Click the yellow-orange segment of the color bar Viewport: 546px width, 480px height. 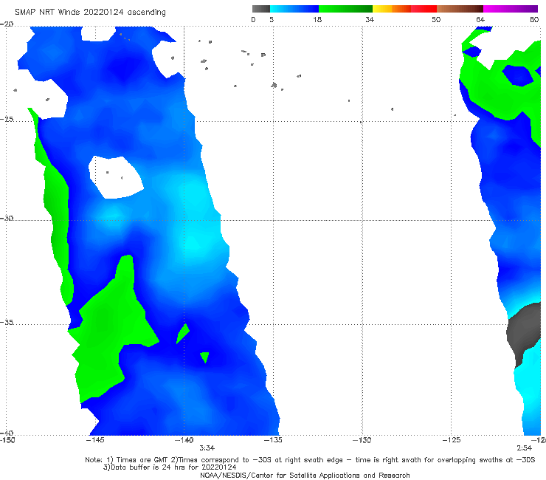pyautogui.click(x=392, y=9)
